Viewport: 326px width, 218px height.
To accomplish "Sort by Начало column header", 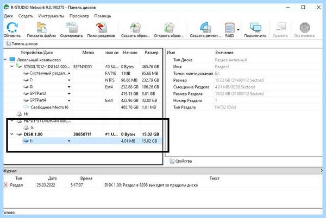I will (130, 53).
